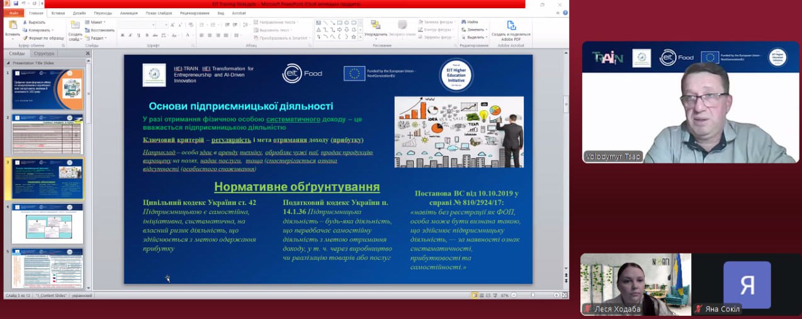Switch to the Показ слайдов tab
This screenshot has width=802, height=319.
click(x=159, y=13)
